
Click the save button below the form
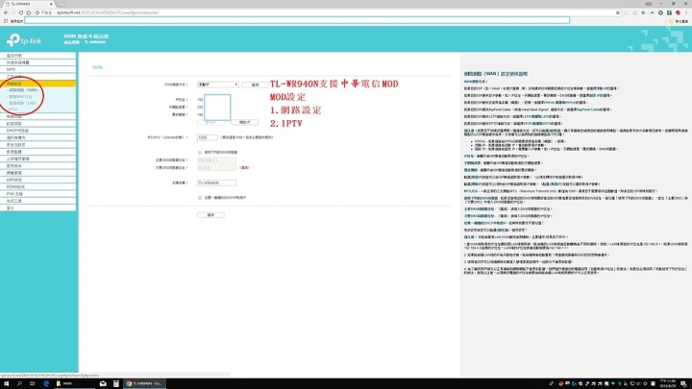point(210,215)
